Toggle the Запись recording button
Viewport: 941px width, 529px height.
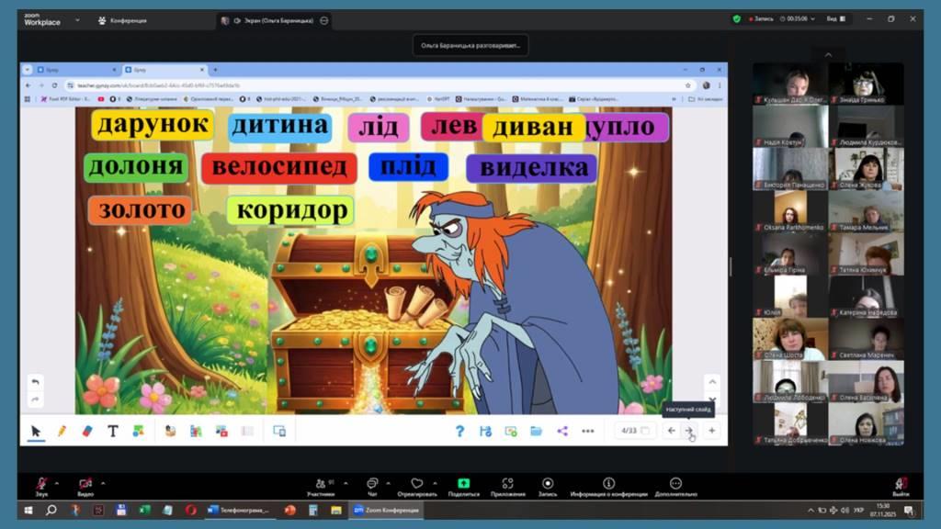pyautogui.click(x=548, y=486)
